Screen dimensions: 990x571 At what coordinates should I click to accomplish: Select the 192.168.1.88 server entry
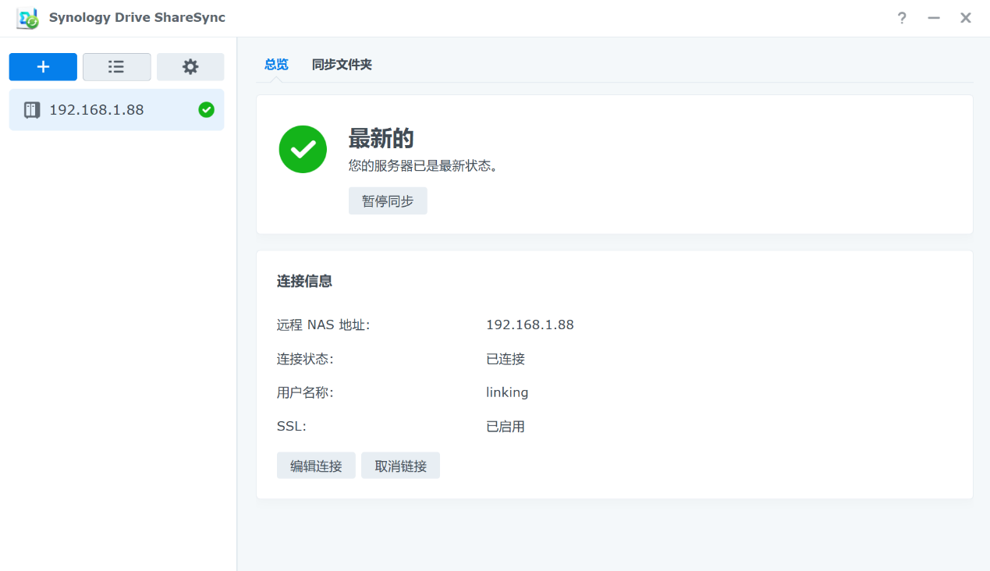click(x=97, y=110)
